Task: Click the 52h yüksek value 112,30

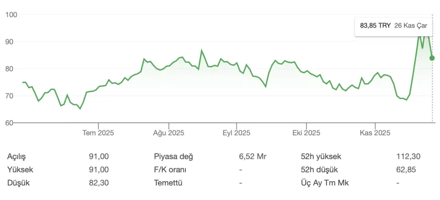Action: (408, 156)
